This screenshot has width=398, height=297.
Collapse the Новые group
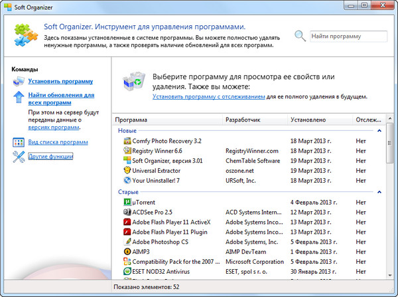[x=379, y=131]
